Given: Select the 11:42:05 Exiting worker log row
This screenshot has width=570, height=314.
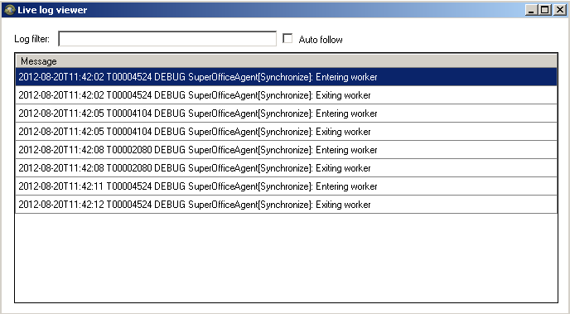Looking at the screenshot, I should [x=286, y=132].
